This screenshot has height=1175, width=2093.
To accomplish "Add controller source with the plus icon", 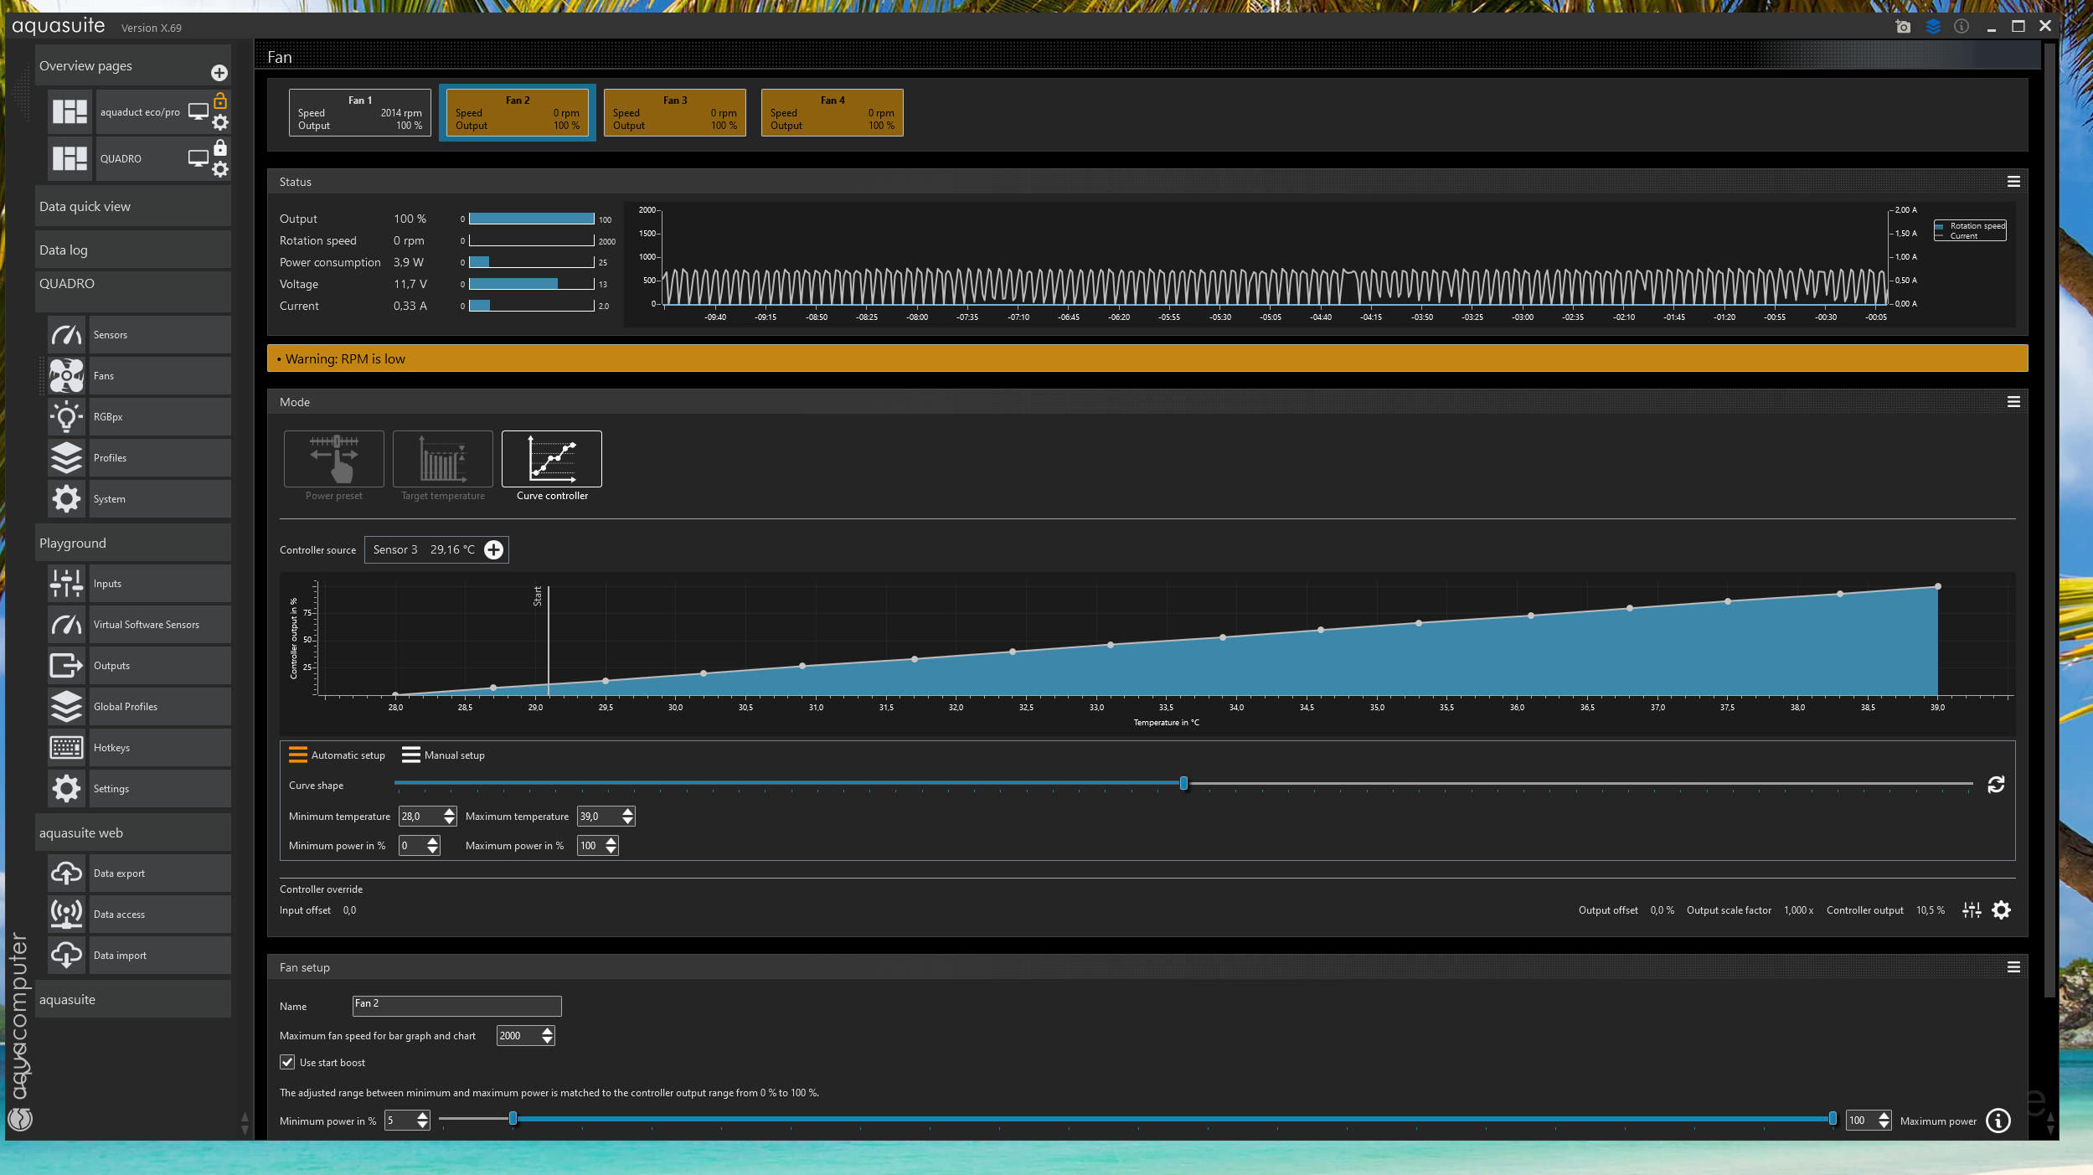I will pyautogui.click(x=493, y=550).
